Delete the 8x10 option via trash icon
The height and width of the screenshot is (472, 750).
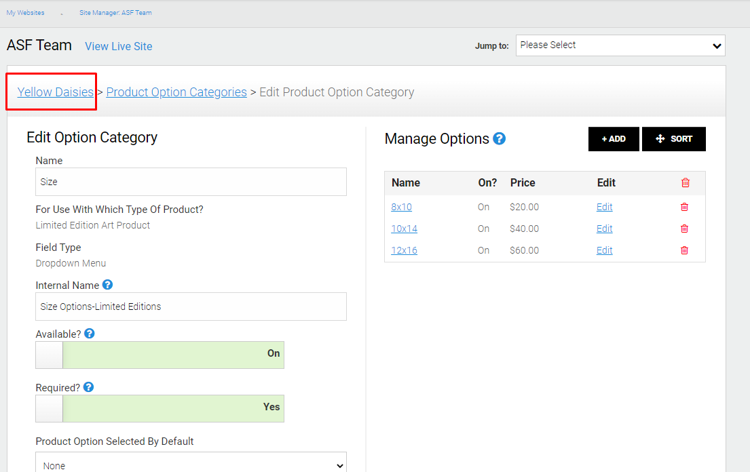click(x=685, y=207)
